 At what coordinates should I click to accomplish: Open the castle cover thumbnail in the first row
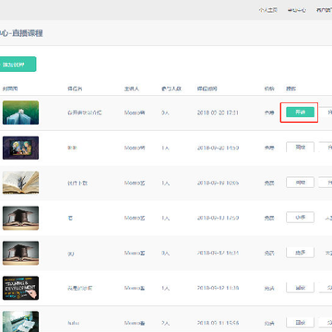pos(20,113)
